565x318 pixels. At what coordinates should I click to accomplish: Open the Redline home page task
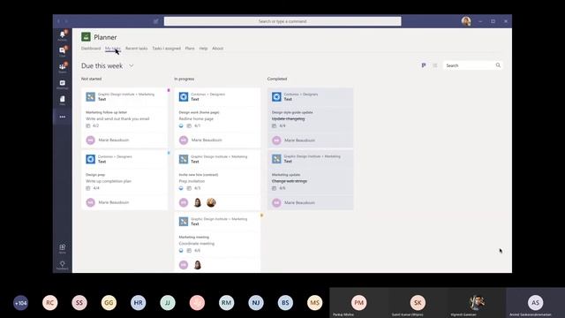(x=196, y=118)
